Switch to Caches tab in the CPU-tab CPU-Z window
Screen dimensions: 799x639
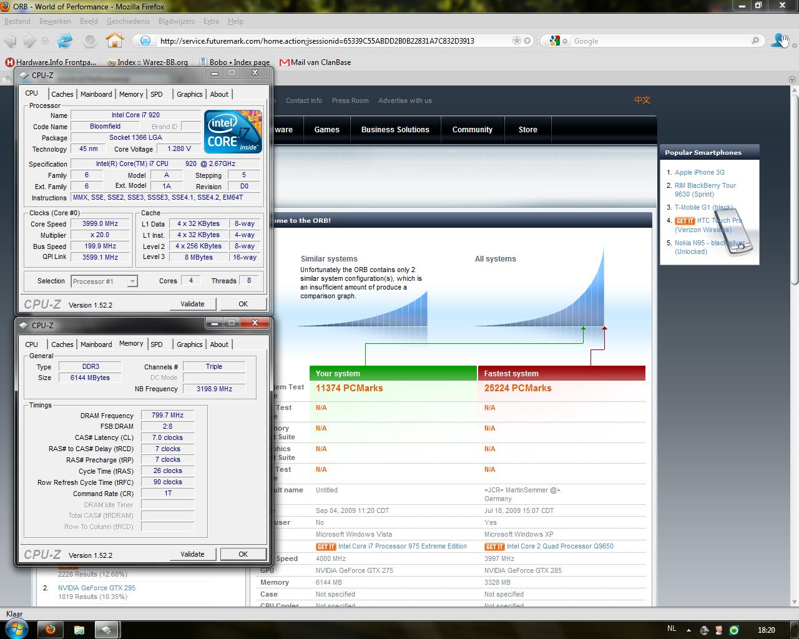click(62, 94)
